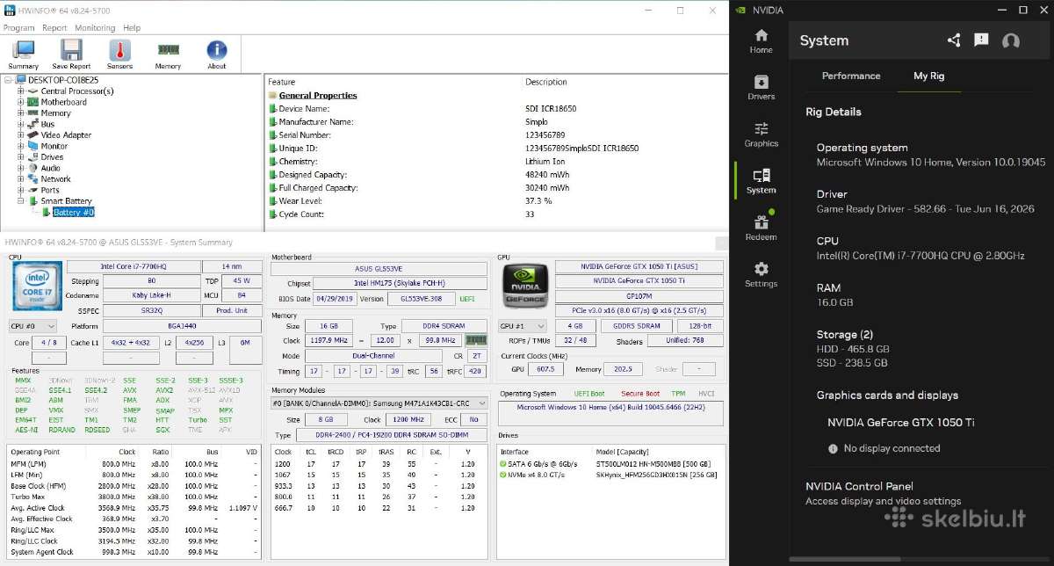
Task: Expand the Central Processor(s) tree node
Action: 20,91
